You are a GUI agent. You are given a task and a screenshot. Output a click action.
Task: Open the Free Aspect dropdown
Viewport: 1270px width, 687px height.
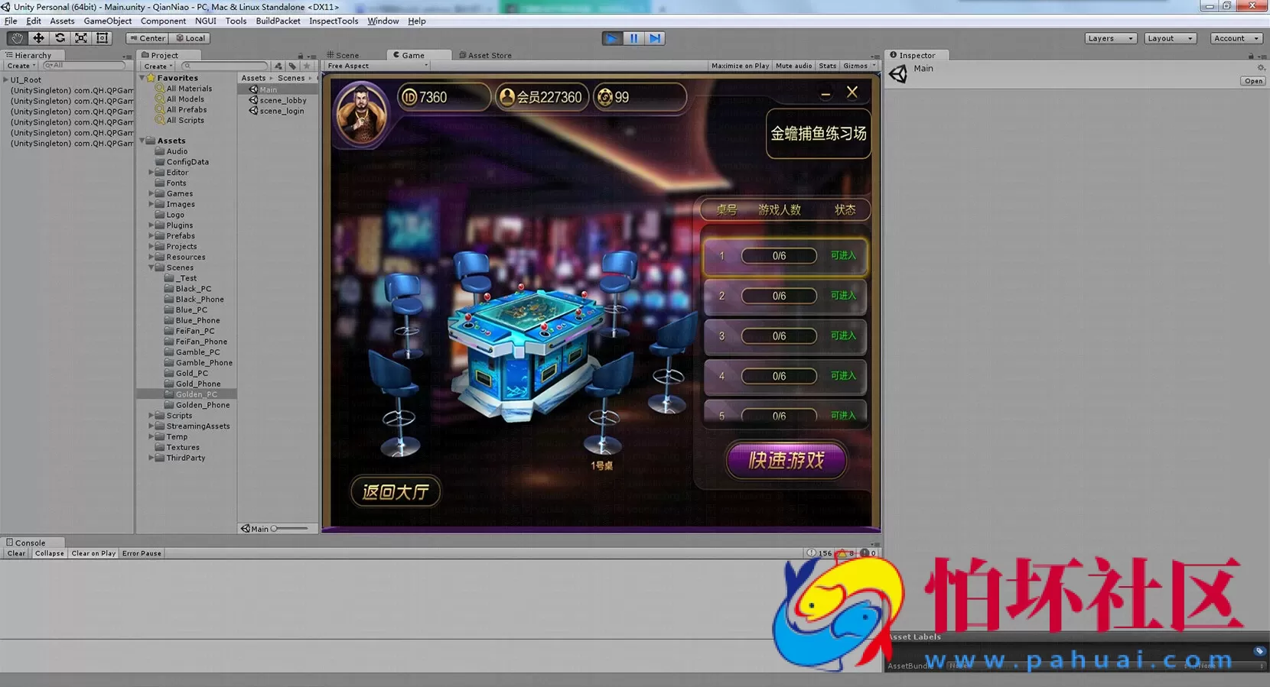377,66
